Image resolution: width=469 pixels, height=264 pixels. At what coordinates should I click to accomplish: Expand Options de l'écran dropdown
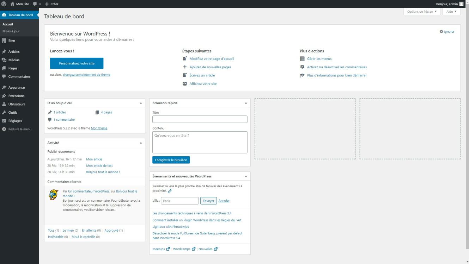(422, 12)
